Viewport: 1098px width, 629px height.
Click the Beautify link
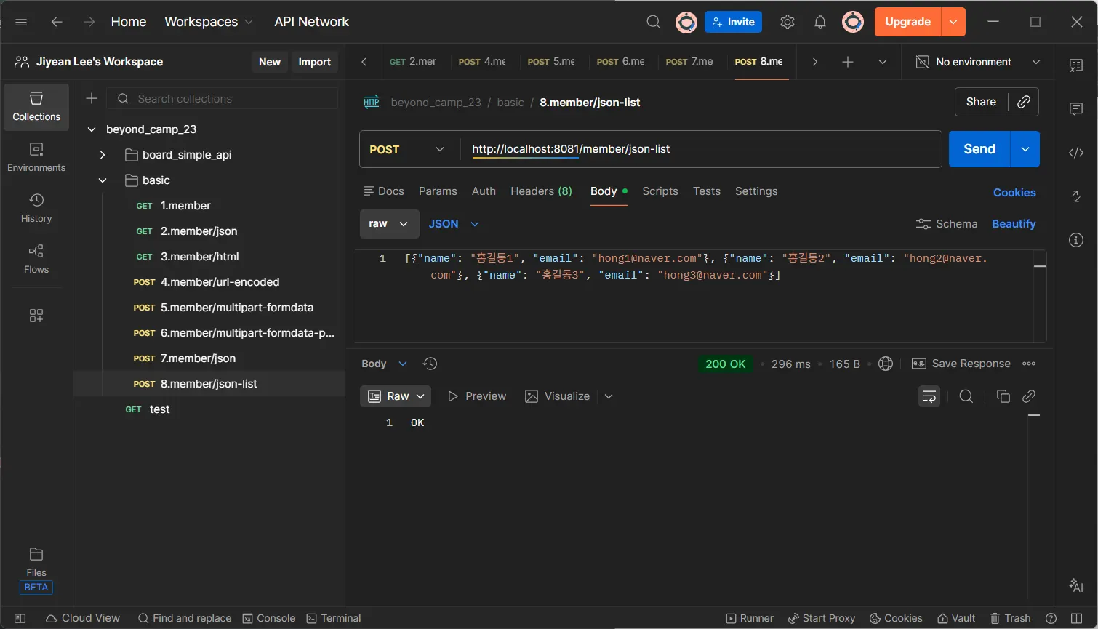[x=1014, y=224]
